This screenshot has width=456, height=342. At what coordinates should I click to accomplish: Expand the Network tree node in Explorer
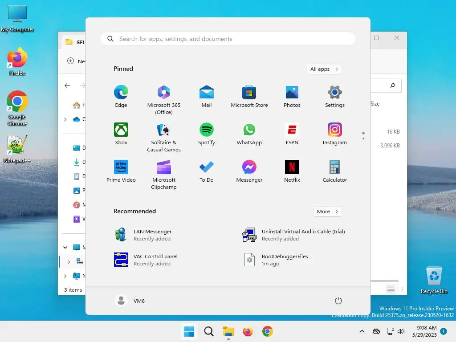(65, 276)
